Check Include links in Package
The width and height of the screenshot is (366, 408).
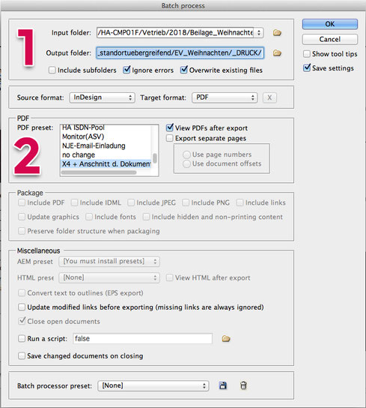[x=240, y=202]
